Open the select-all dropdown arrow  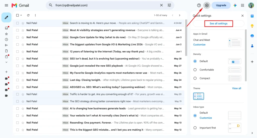(21, 15)
